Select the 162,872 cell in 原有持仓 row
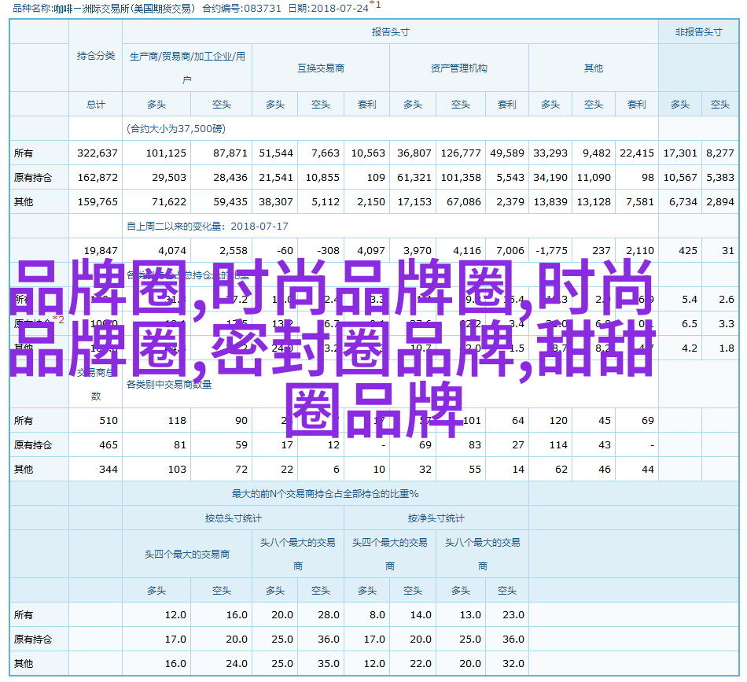Screen dimensions: 747x682 (98, 178)
